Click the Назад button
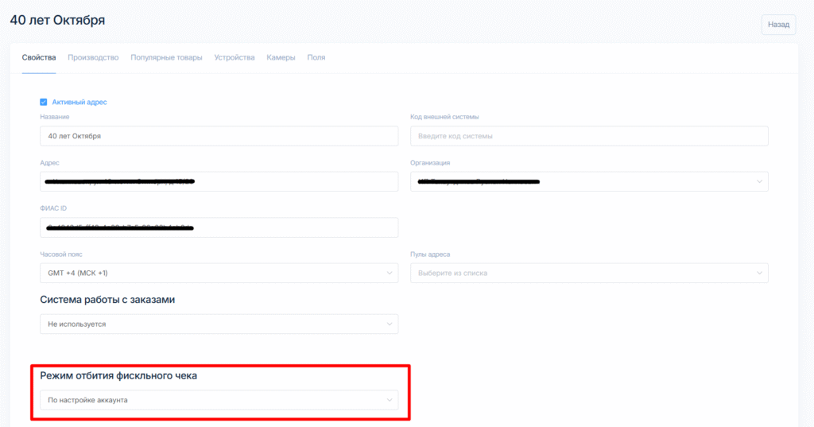 777,25
